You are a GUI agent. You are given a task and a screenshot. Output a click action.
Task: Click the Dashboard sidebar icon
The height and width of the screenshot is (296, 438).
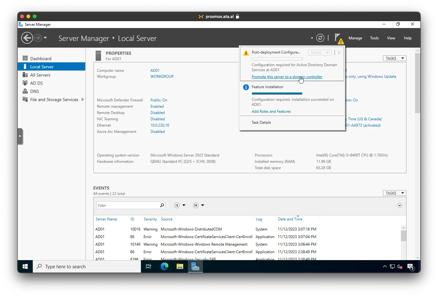[25, 58]
